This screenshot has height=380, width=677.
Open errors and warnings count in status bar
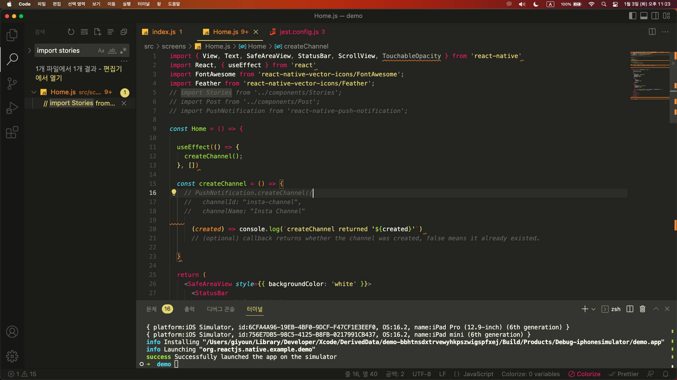(x=22, y=374)
